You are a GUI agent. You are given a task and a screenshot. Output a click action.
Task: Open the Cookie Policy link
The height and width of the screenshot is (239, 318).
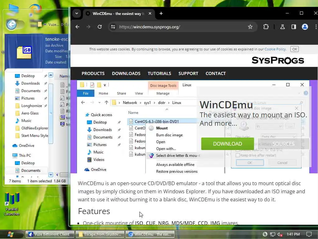(x=275, y=49)
